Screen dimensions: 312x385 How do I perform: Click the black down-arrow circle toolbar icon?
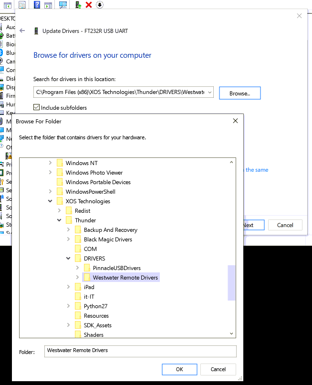(100, 5)
